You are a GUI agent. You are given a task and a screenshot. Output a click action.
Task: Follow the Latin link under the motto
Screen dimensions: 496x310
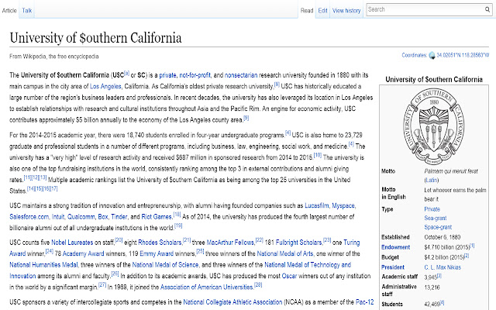432,177
